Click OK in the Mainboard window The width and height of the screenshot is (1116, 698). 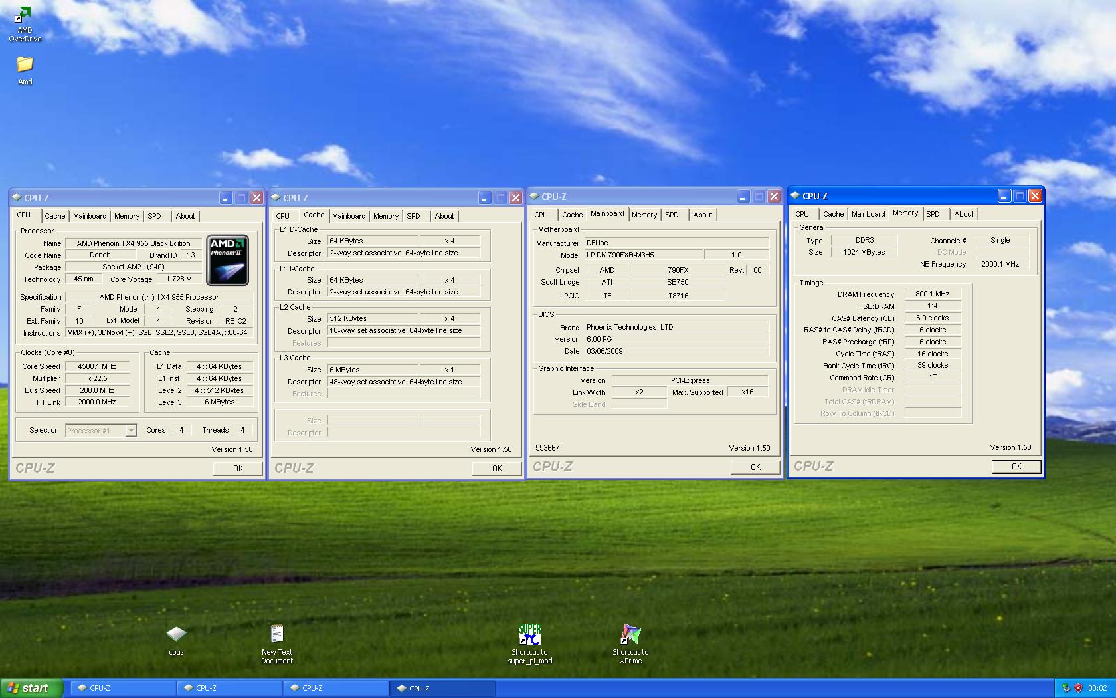pyautogui.click(x=755, y=467)
